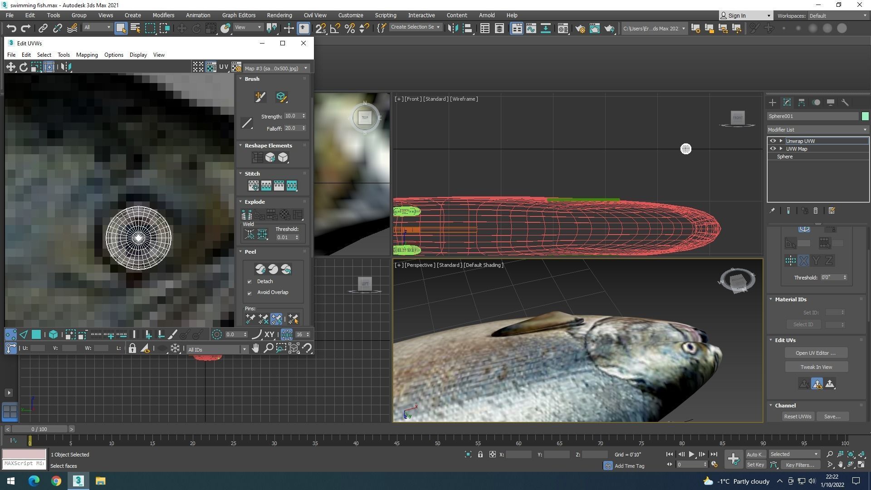Toggle the Auto Key button
871x490 pixels.
click(x=755, y=454)
